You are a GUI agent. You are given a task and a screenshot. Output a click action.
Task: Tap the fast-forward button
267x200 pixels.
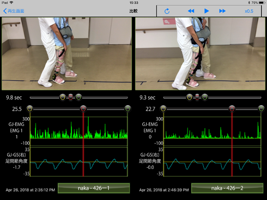pyautogui.click(x=222, y=11)
